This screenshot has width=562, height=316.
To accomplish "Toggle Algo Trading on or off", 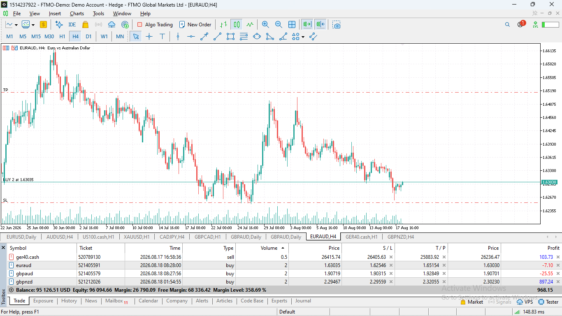I will click(155, 25).
